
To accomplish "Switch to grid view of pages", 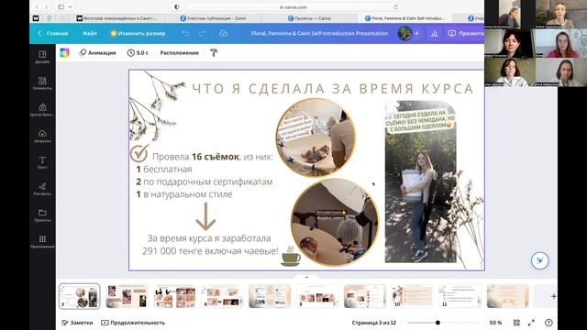I will pos(516,323).
